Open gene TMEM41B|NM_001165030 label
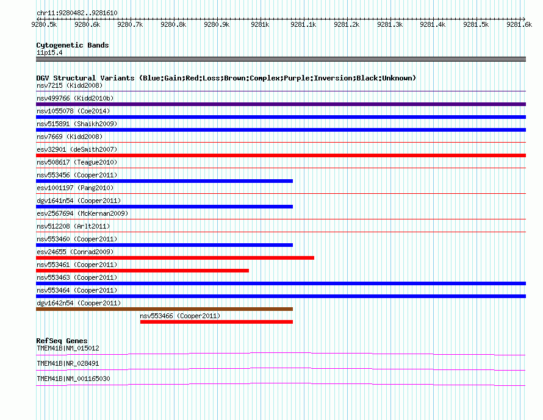The image size is (543, 420). [73, 379]
